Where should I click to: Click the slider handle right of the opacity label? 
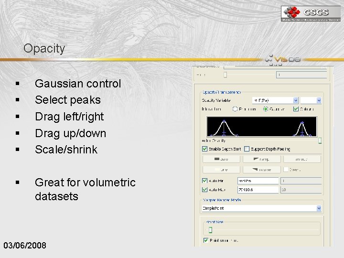tap(320, 140)
